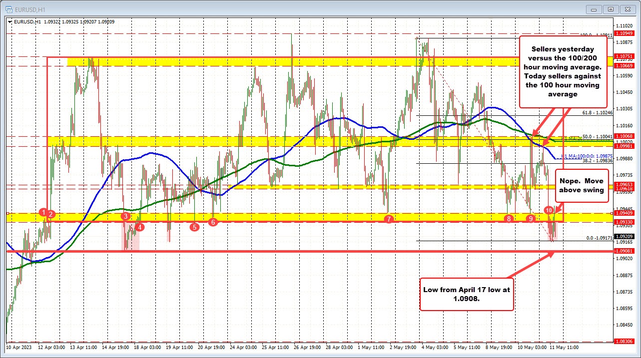Click circle marker number 8
Viewport: 641px width, 358px height.
click(x=509, y=218)
